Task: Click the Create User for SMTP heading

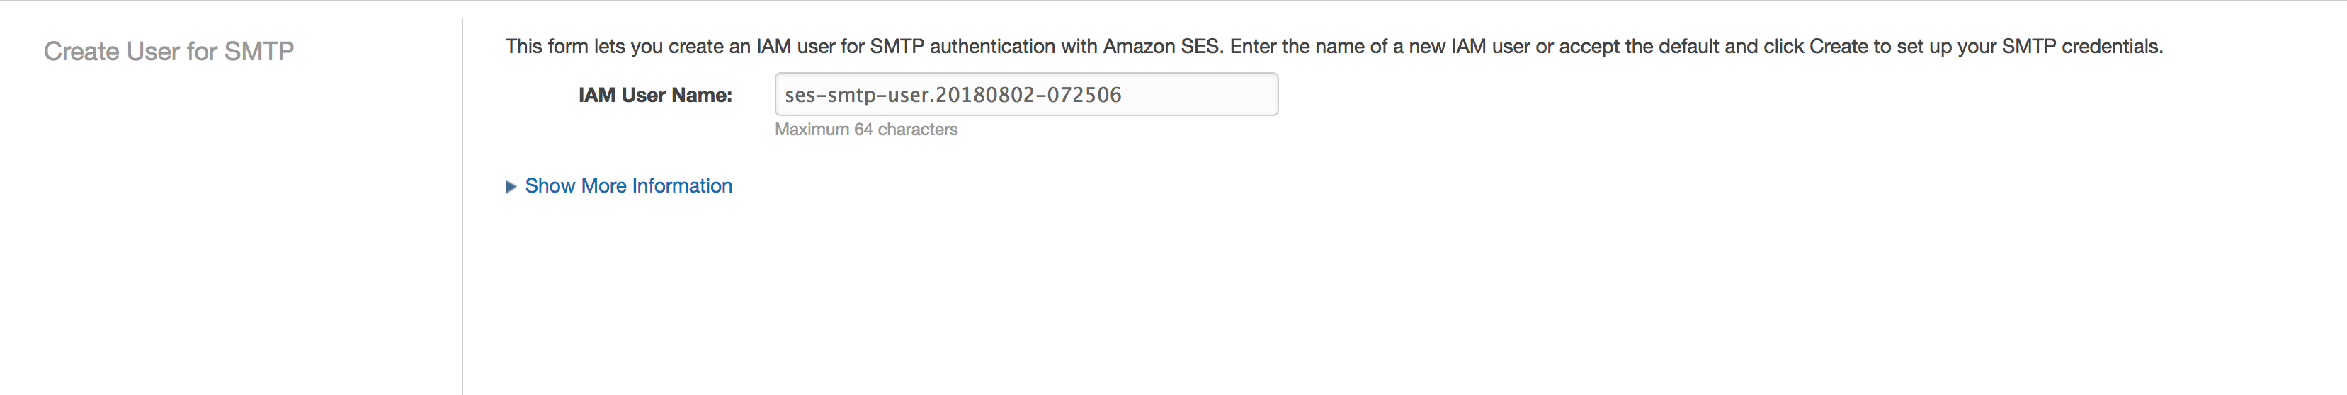Action: tap(169, 51)
